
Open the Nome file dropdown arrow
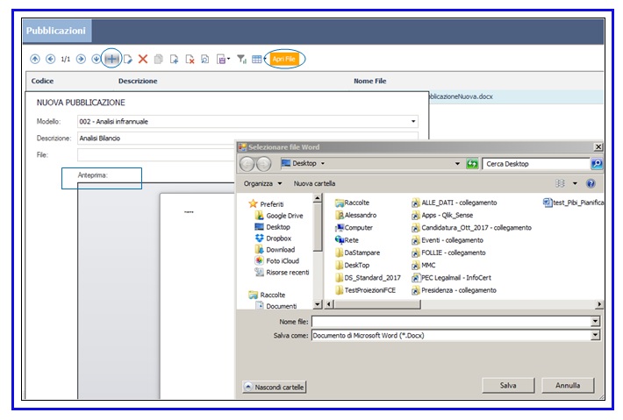pyautogui.click(x=595, y=322)
